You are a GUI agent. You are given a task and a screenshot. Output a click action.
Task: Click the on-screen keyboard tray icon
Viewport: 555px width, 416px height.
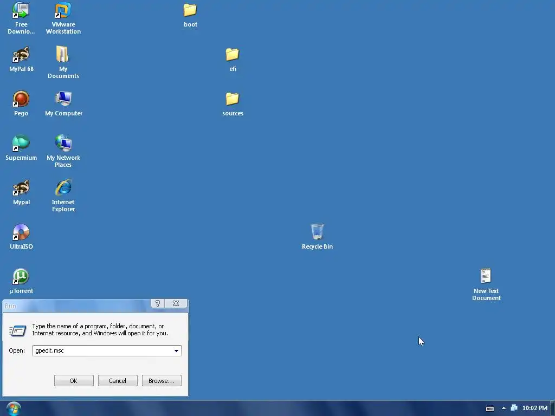click(490, 408)
